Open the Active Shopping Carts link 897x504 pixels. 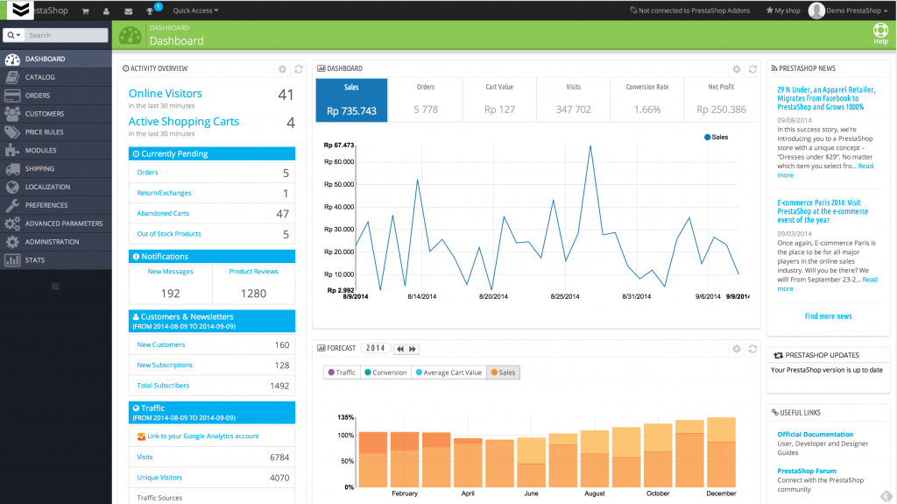point(184,122)
